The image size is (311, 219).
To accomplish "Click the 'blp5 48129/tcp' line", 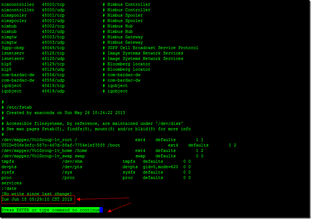I will point(76,64).
